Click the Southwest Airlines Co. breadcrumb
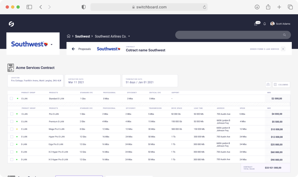Viewport: 298px width, 177px height. click(111, 36)
